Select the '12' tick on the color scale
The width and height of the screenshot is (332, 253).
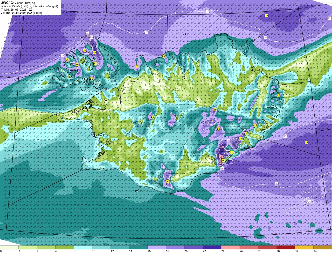[112, 251]
